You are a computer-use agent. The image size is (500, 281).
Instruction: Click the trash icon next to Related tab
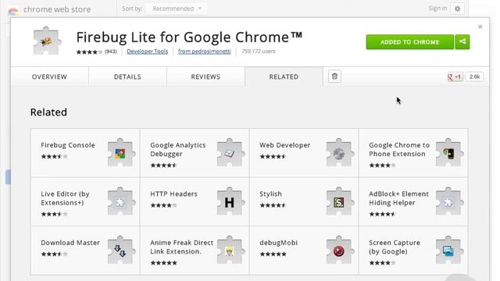click(x=334, y=76)
